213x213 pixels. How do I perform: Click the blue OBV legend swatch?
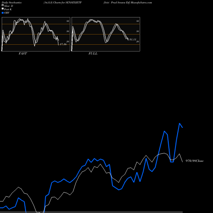(x=3, y=13)
